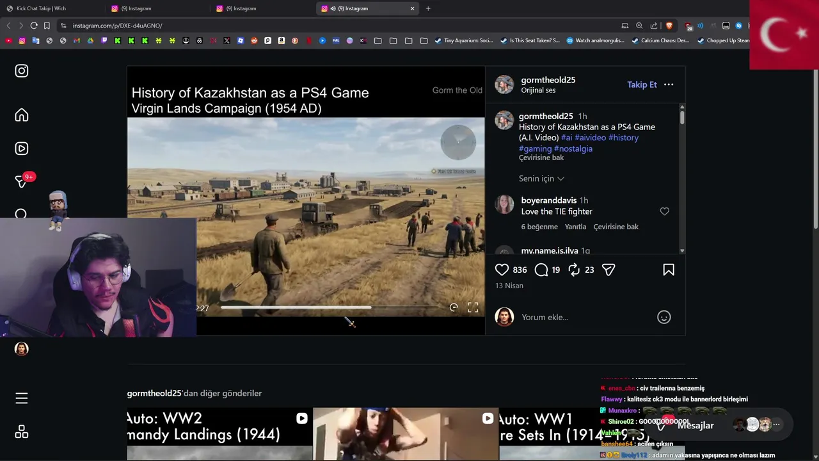Open the #aivideo hashtag link
The height and width of the screenshot is (461, 819).
(590, 138)
